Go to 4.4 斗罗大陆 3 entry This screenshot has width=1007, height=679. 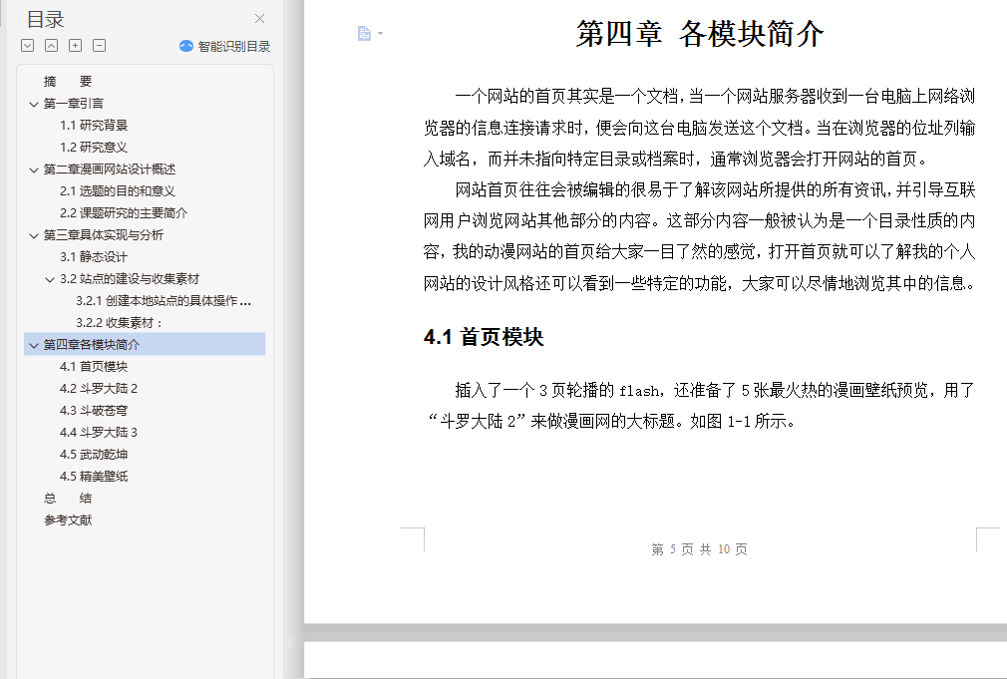tap(99, 433)
